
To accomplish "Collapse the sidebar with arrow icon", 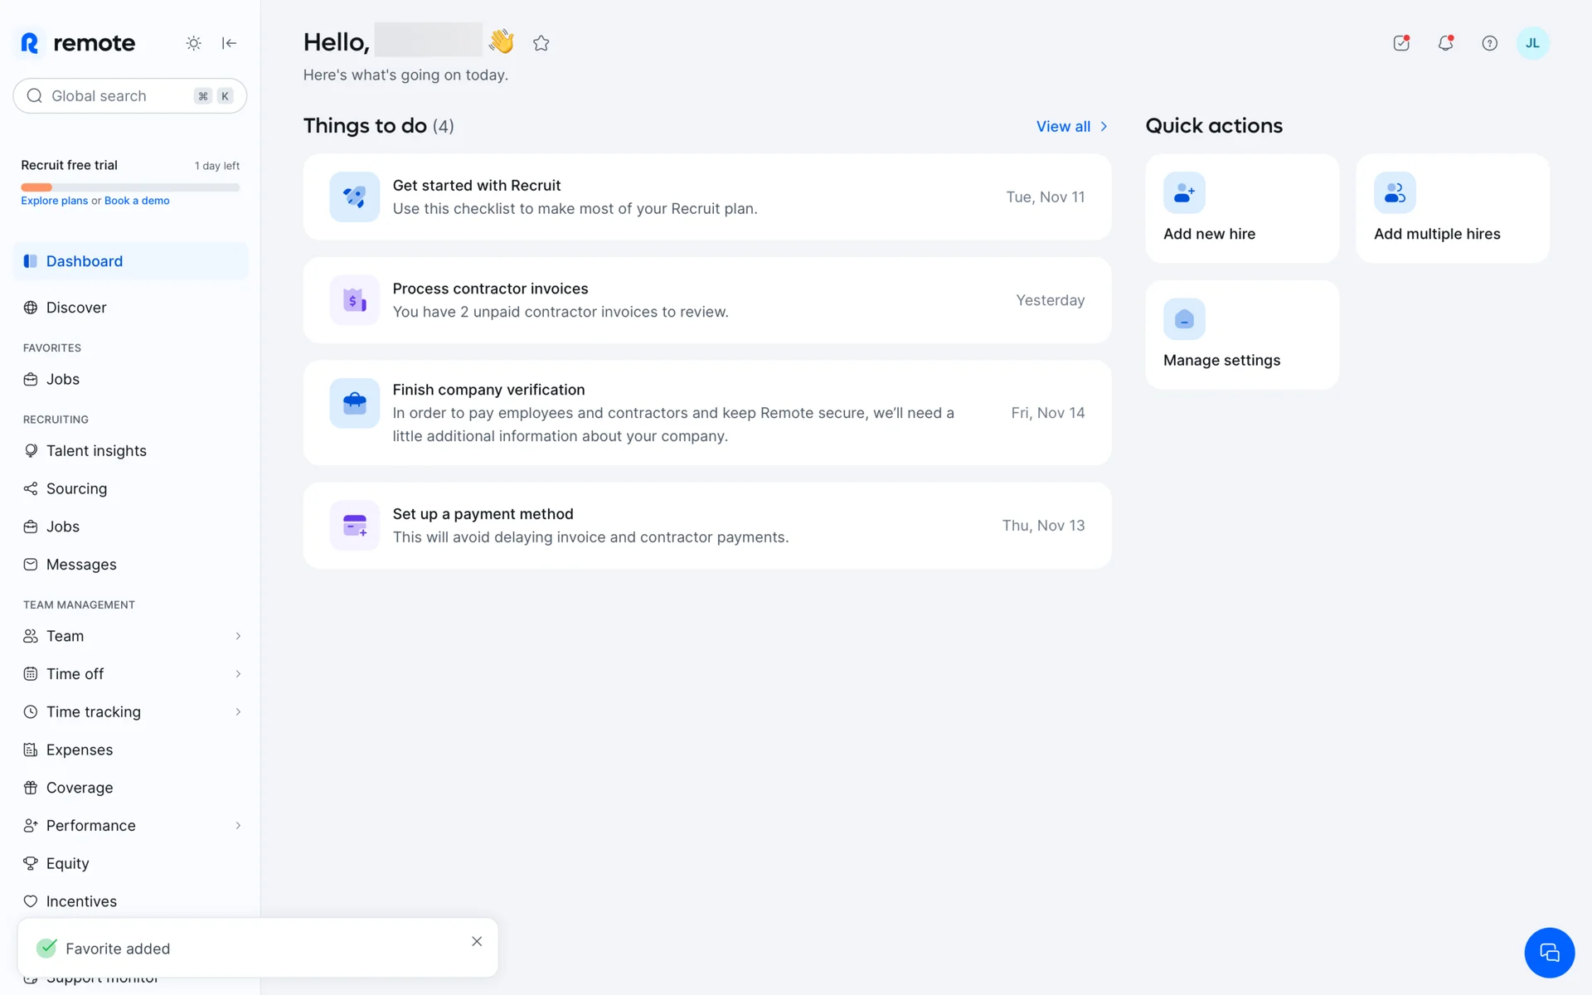I will (x=230, y=43).
